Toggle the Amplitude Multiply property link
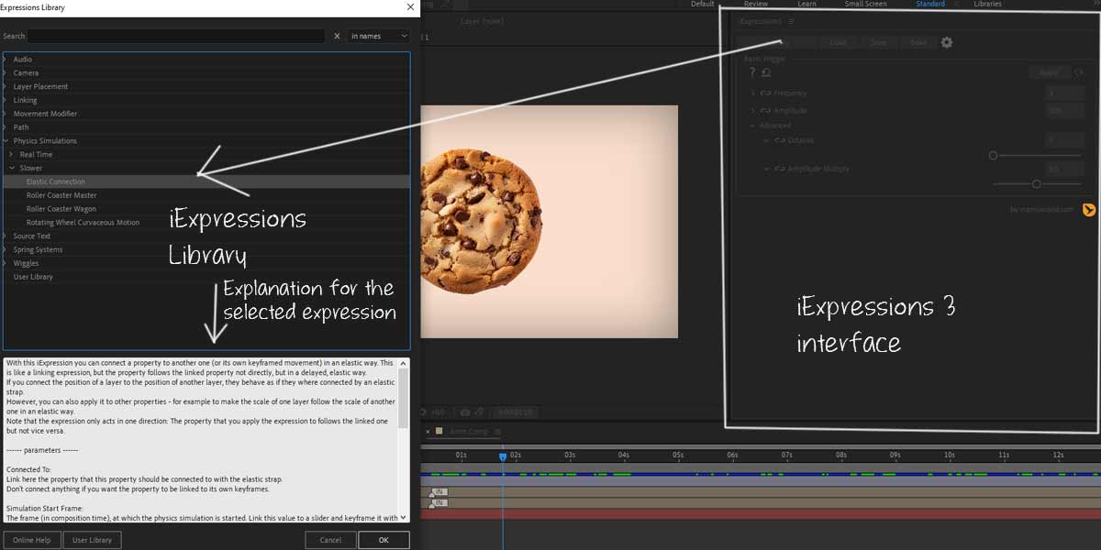This screenshot has width=1101, height=550. pos(780,170)
